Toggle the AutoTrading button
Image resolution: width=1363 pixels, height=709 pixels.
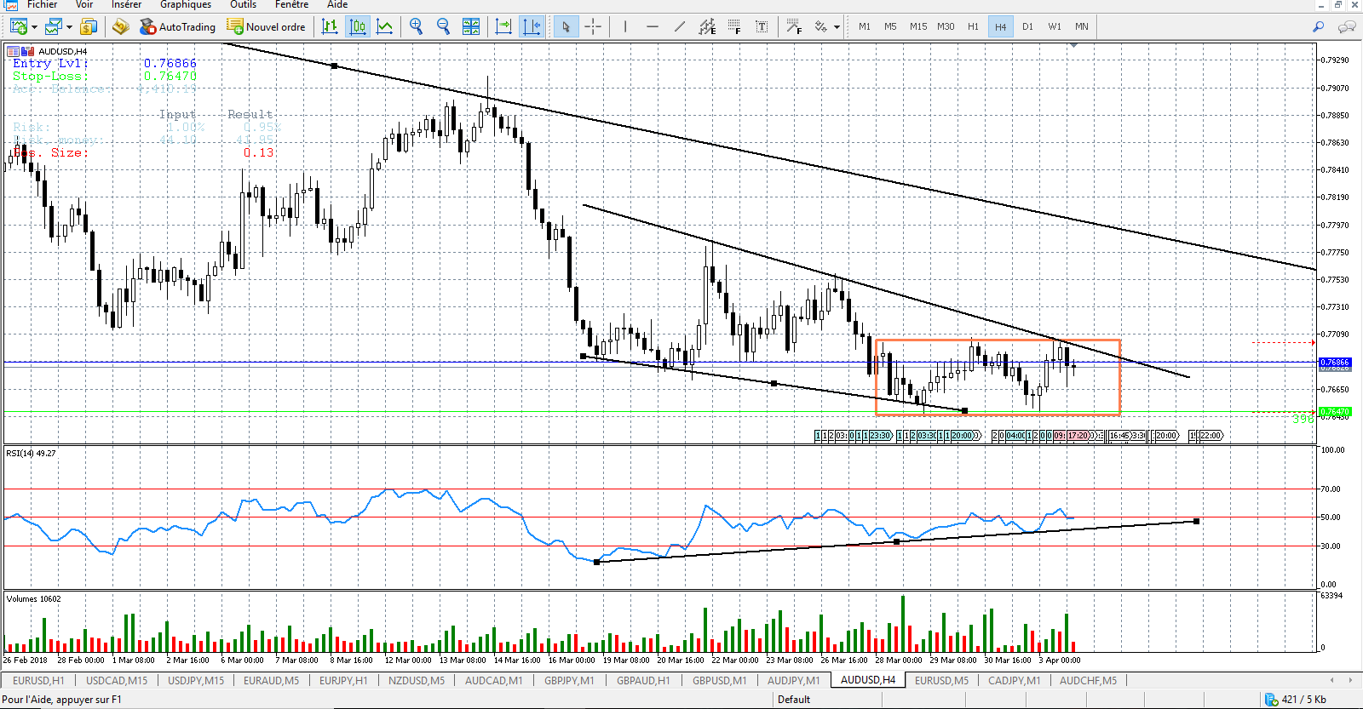(x=178, y=26)
